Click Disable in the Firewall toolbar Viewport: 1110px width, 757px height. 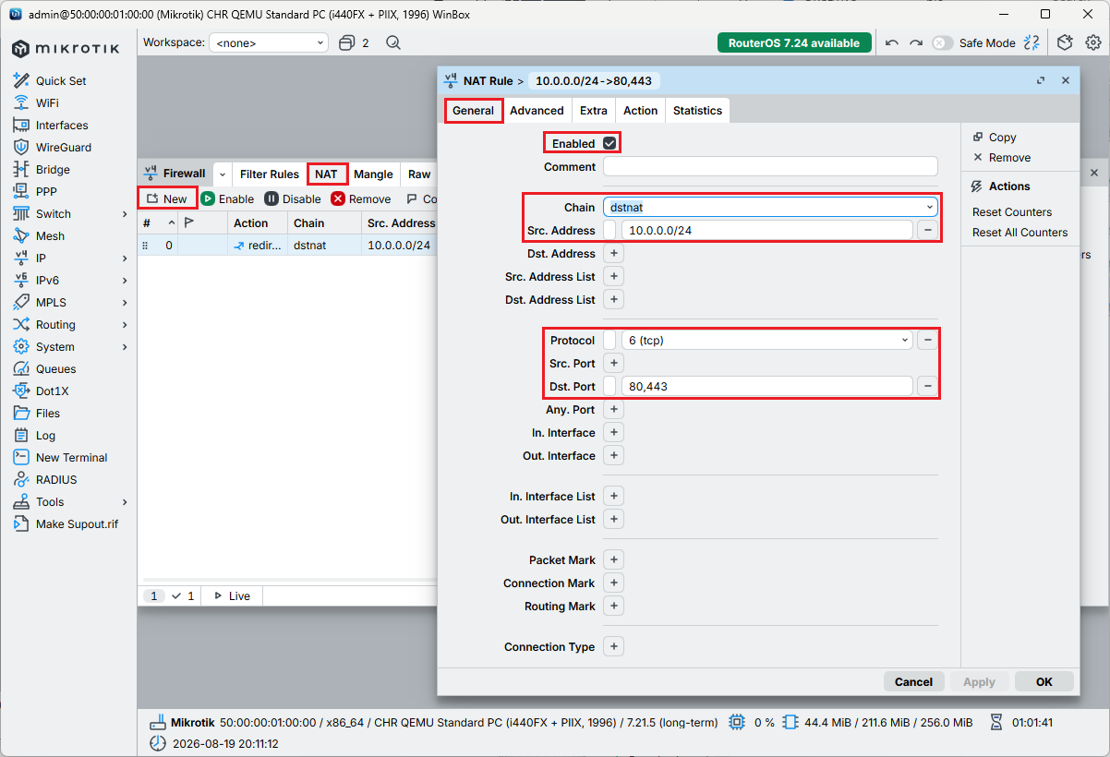[x=293, y=198]
